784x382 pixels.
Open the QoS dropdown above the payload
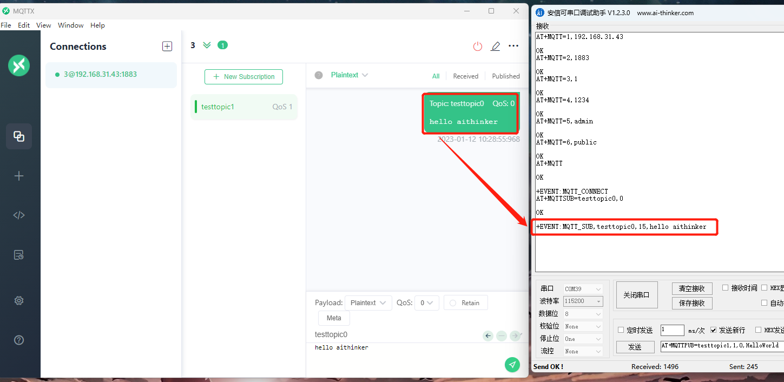coord(427,302)
